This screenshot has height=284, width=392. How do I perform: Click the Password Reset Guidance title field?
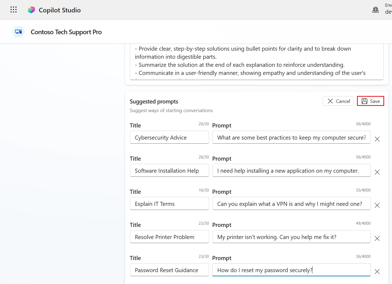(x=169, y=270)
